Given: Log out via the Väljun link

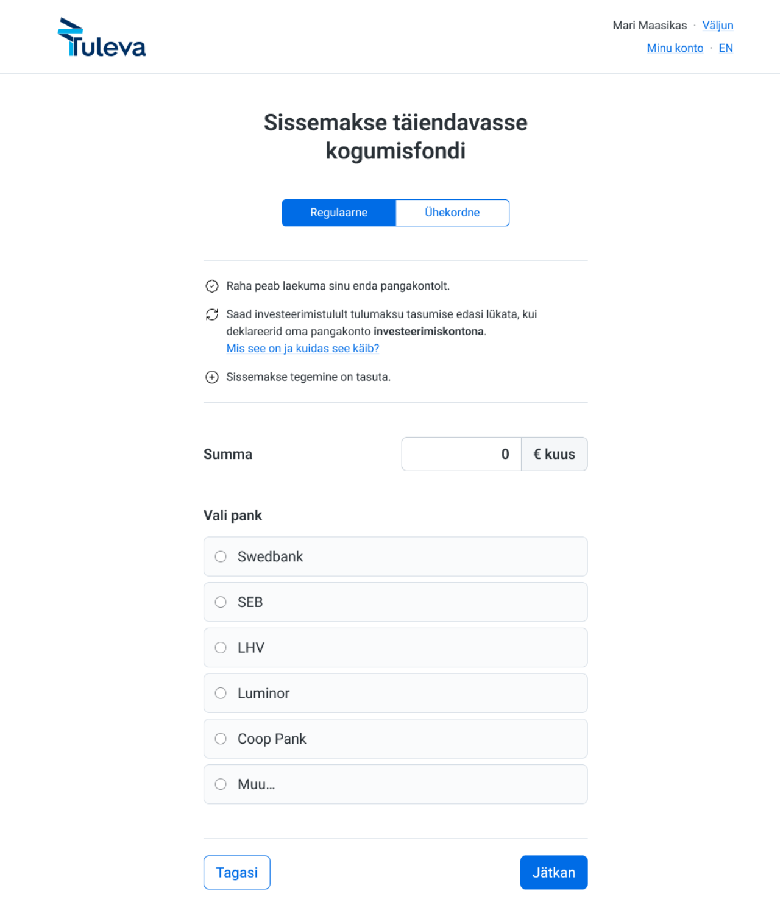Looking at the screenshot, I should tap(717, 26).
